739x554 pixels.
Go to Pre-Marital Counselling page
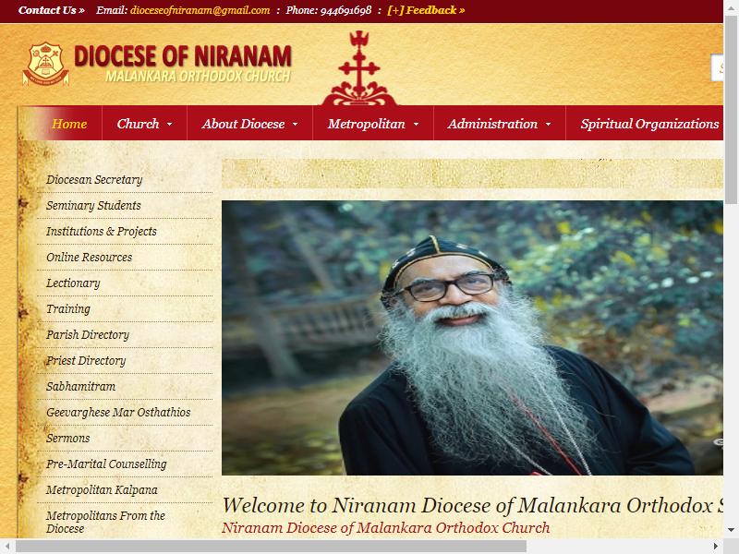click(106, 464)
